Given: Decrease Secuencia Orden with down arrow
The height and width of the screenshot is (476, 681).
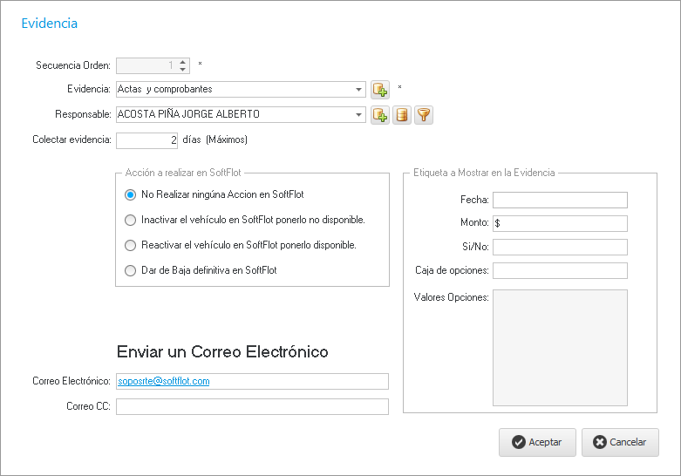Looking at the screenshot, I should [x=182, y=69].
